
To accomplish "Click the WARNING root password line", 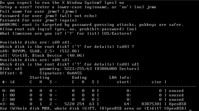I will point(92,25).
